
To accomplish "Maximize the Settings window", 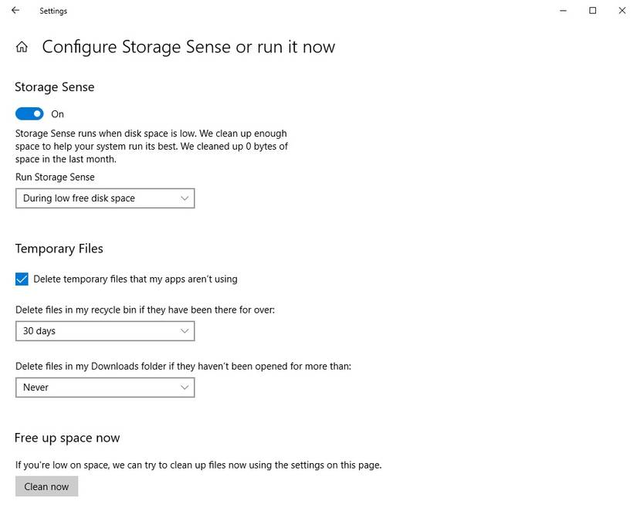I will 592,11.
